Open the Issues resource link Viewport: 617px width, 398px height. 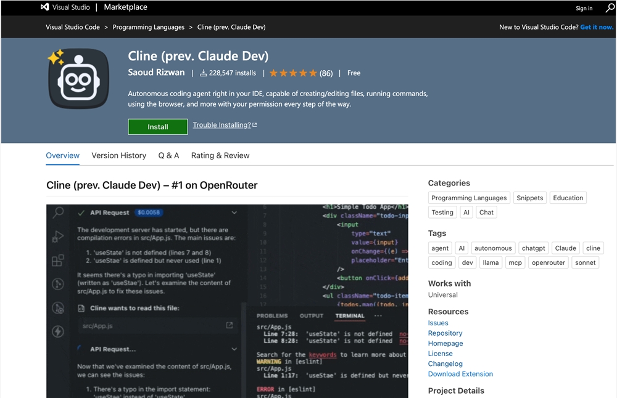tap(438, 323)
